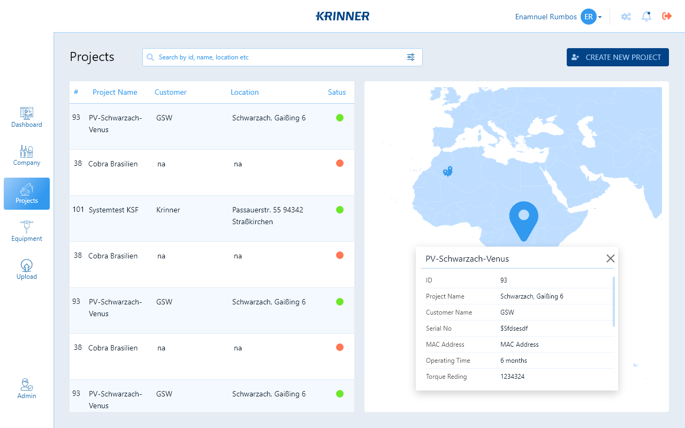Open the Equipment sidebar section
Screen dimensions: 685x428
(27, 232)
